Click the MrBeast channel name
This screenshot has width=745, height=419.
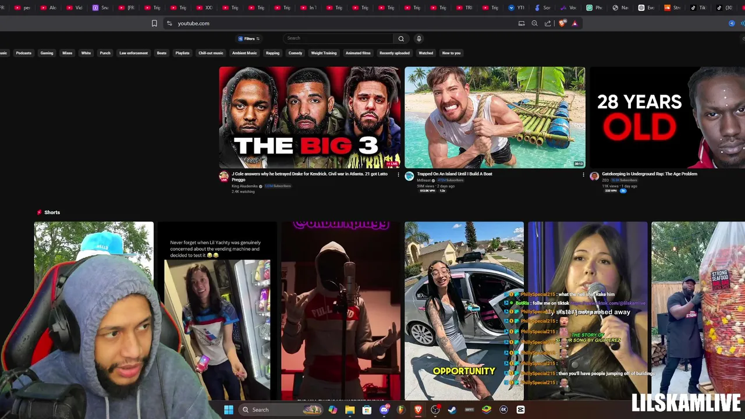[x=423, y=180]
